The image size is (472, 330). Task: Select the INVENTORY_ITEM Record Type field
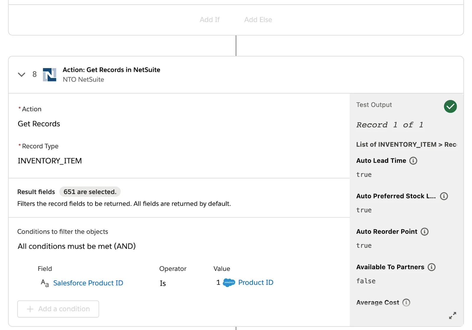pos(50,161)
